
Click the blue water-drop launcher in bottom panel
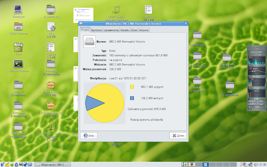(16, 164)
